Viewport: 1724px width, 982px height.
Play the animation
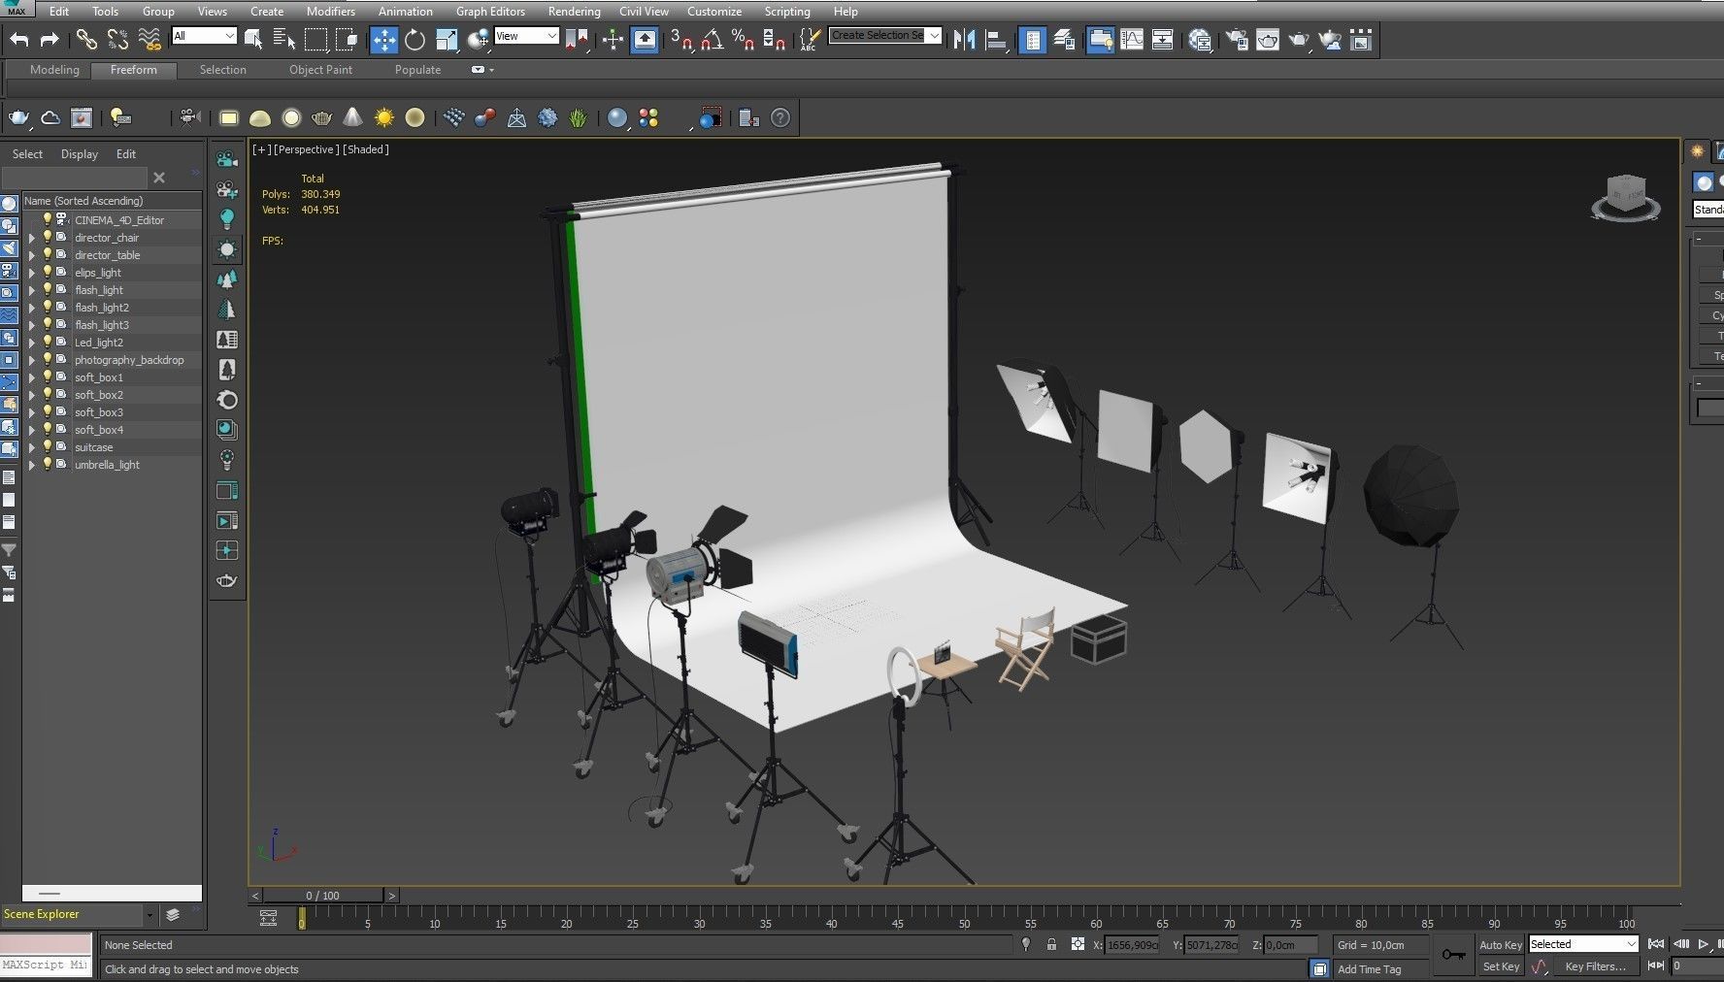1703,944
